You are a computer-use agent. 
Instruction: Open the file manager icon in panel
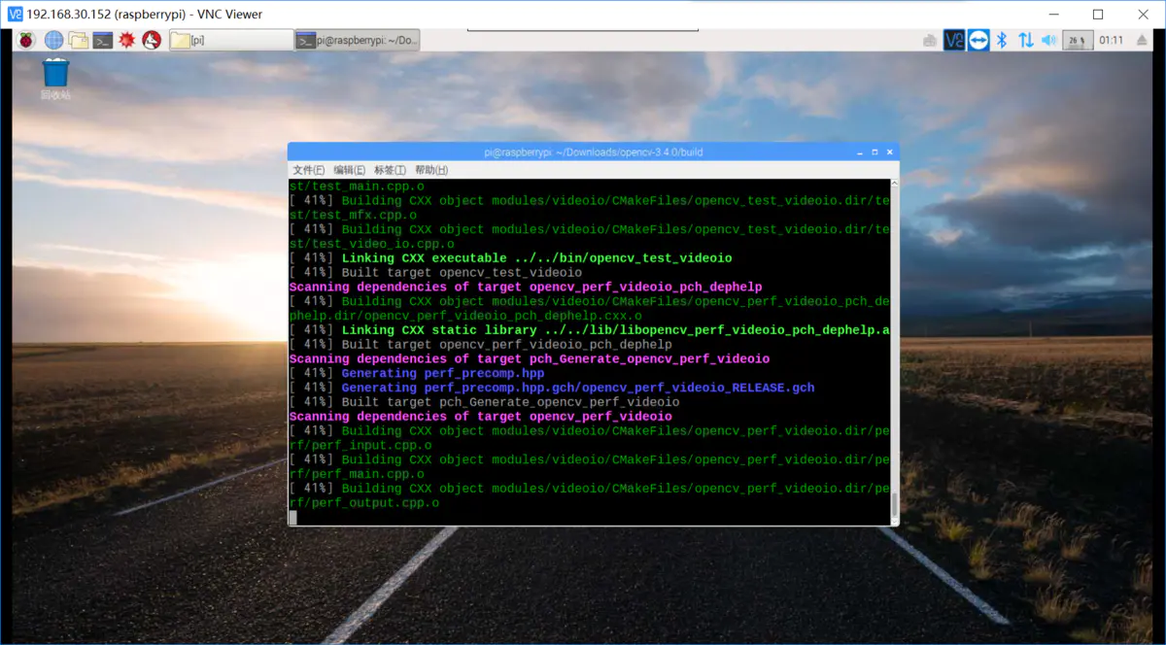78,40
